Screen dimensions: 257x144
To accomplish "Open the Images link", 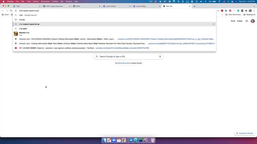I will point(239,21).
